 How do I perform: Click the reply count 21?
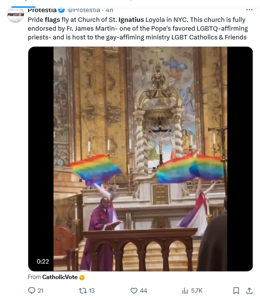[x=40, y=291]
